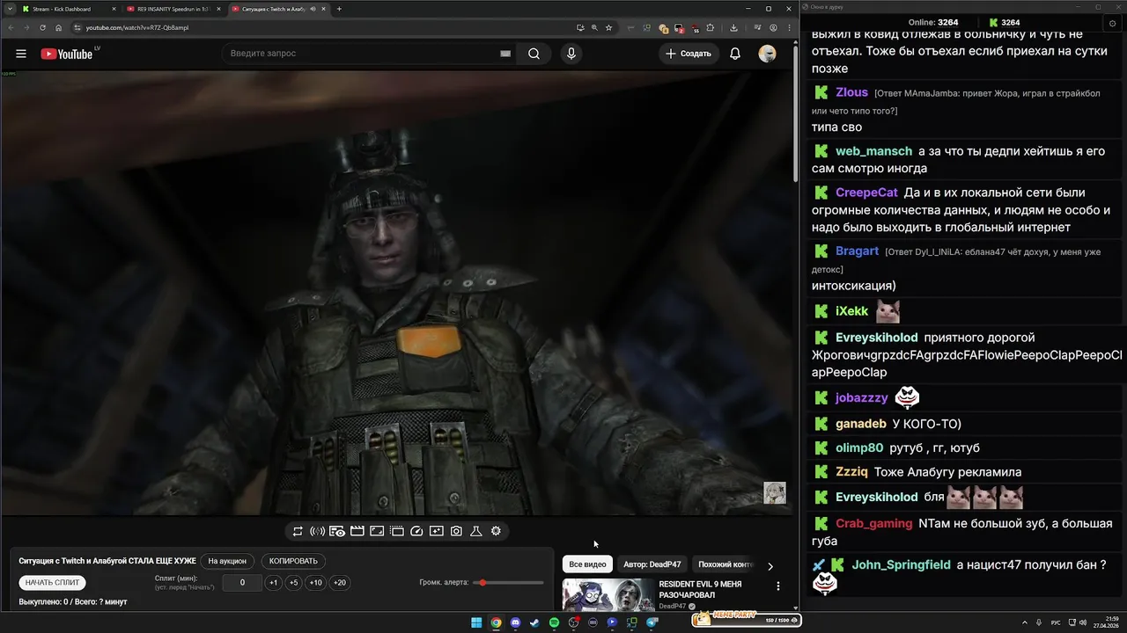Select the Автор: DeadP47 chip
Screen dimensions: 1127x633
point(652,564)
